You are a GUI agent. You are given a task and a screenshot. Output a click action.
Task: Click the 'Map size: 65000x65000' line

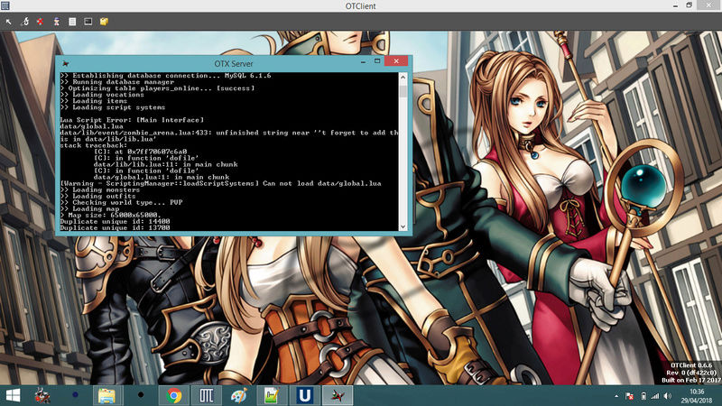[x=110, y=215]
